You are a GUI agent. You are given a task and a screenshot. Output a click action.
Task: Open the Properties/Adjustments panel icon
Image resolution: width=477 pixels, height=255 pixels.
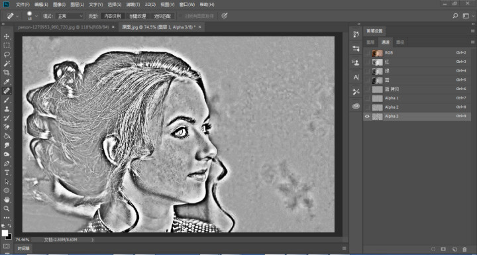pos(356,48)
